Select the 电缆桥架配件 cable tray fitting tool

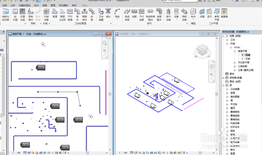150,15
